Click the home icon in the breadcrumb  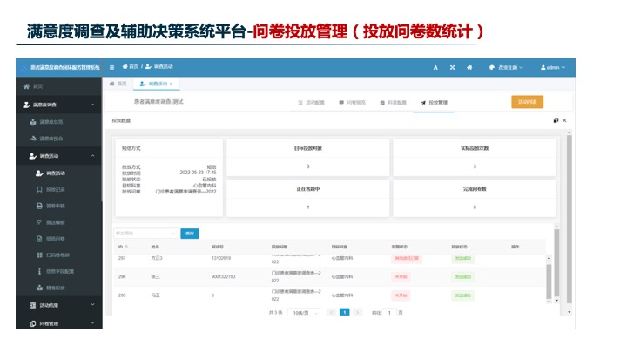click(x=125, y=66)
